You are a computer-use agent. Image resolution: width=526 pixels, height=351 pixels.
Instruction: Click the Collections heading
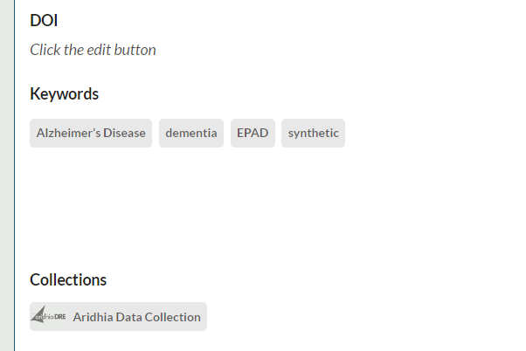(x=68, y=279)
